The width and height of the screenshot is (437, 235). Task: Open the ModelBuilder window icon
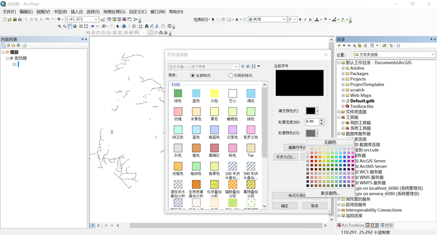coord(136,19)
